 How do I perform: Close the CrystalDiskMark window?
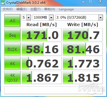click(x=100, y=2)
